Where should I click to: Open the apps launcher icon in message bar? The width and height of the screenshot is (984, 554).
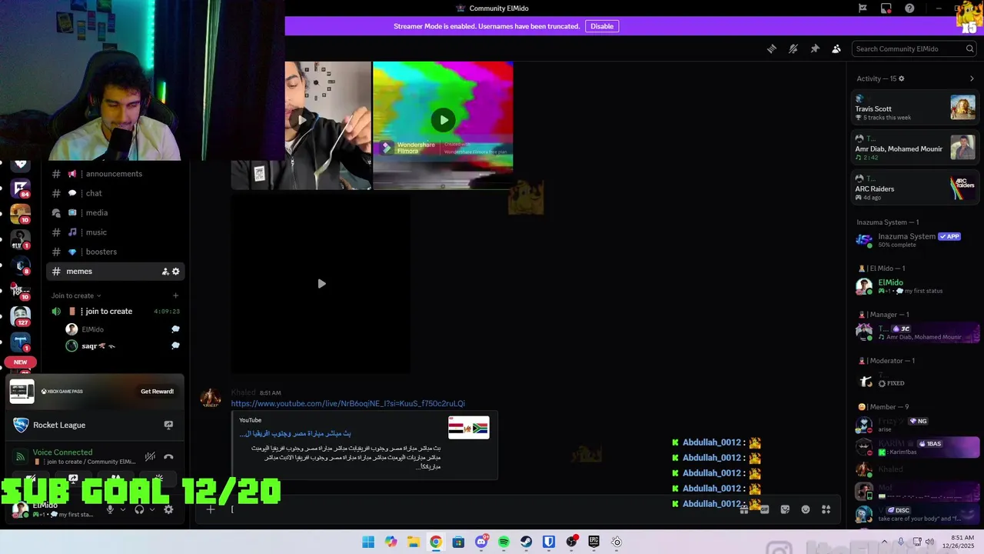coord(826,509)
